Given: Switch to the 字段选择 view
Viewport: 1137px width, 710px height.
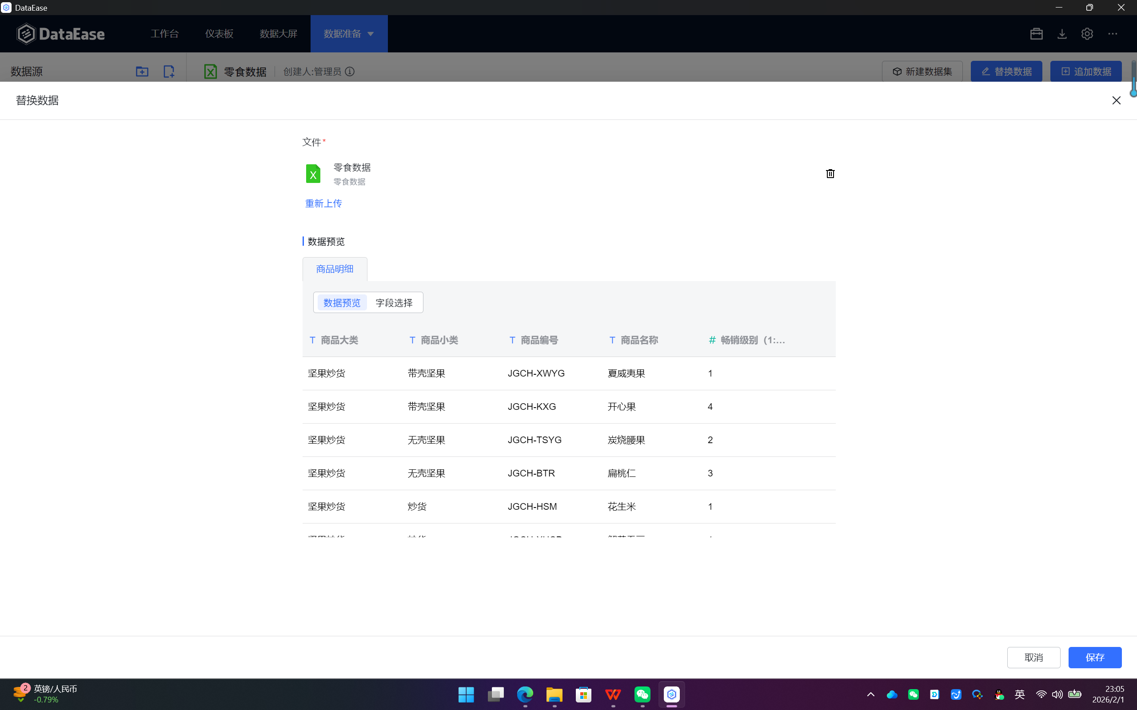Looking at the screenshot, I should coord(394,303).
